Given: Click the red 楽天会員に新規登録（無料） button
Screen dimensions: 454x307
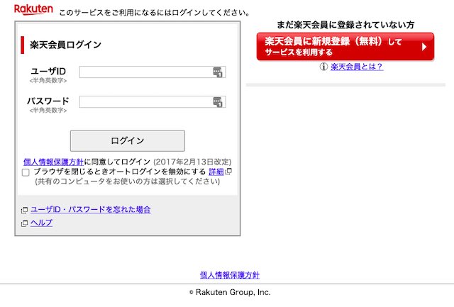Looking at the screenshot, I should [x=344, y=47].
